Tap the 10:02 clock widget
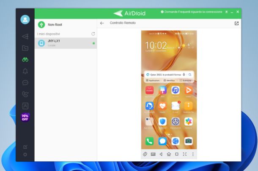258x171 pixels. (x=156, y=45)
